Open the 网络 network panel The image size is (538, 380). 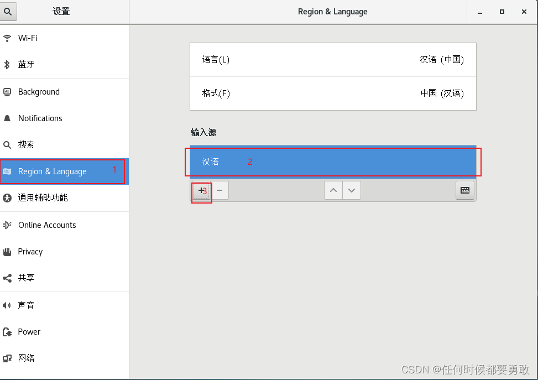(x=65, y=358)
